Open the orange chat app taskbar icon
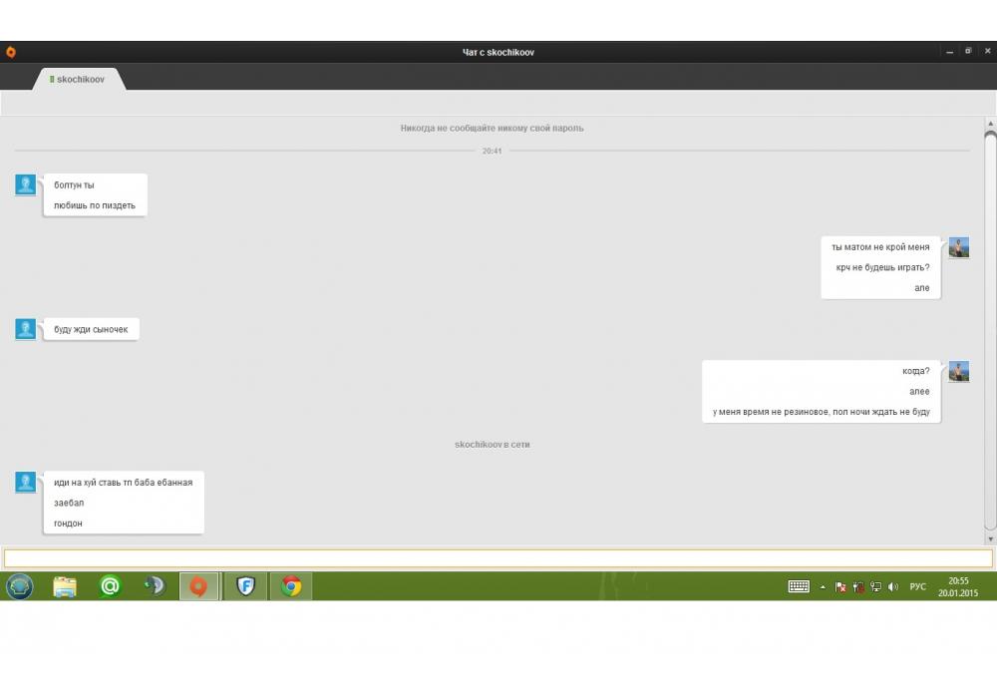This screenshot has height=698, width=997. pos(199,586)
